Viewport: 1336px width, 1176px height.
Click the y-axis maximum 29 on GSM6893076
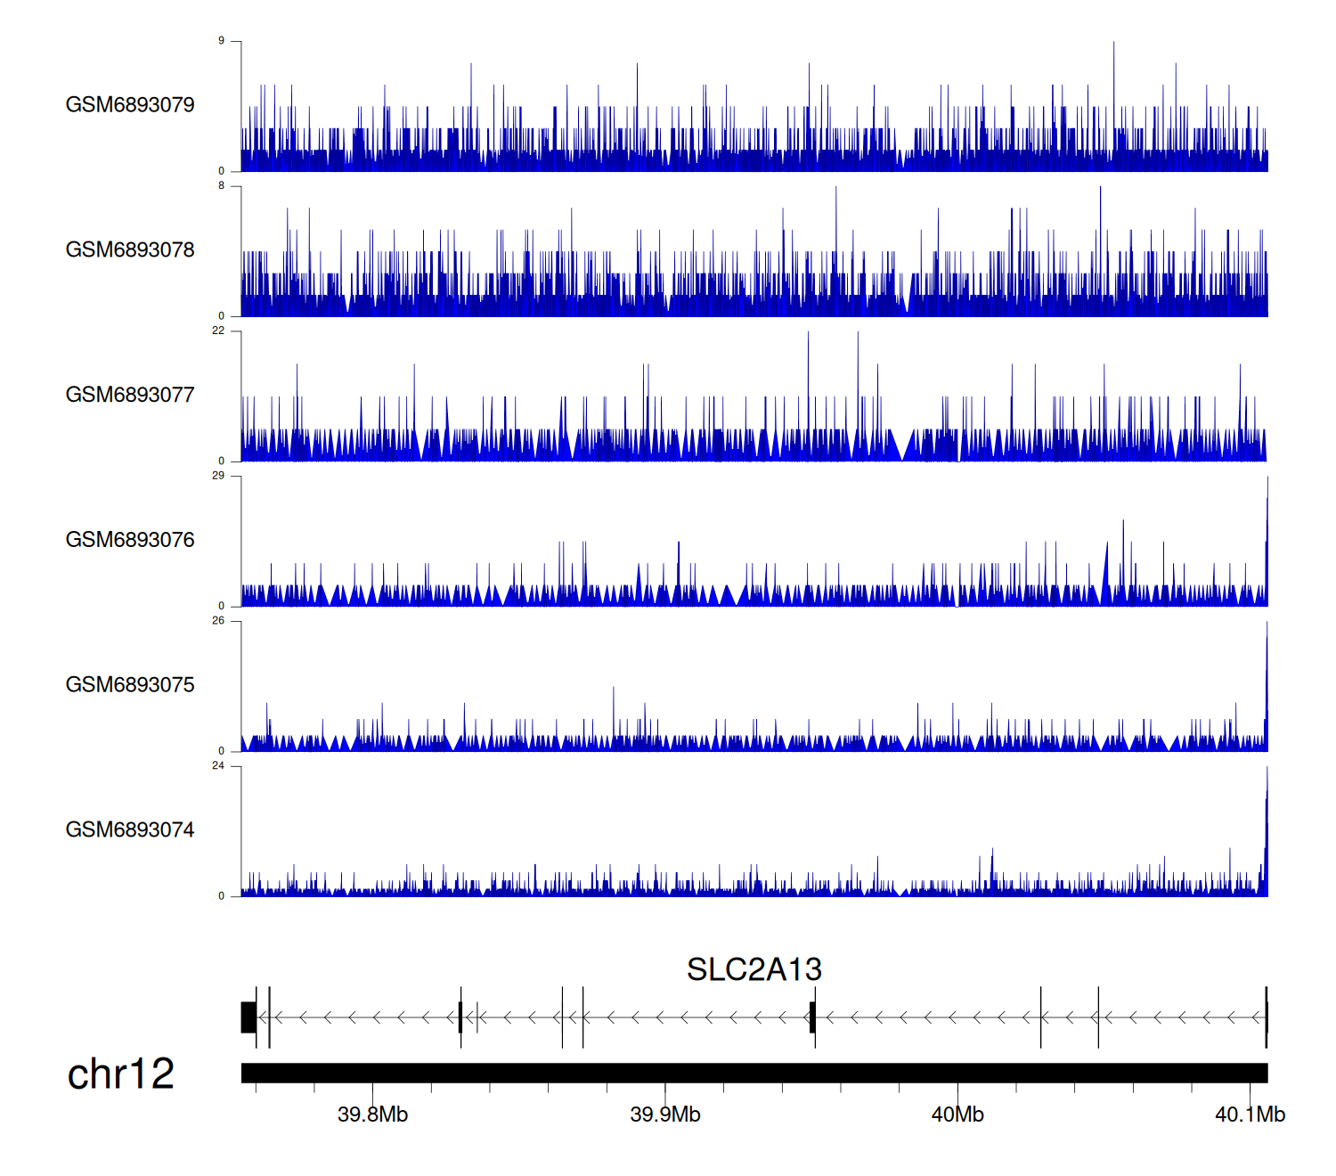pyautogui.click(x=218, y=476)
